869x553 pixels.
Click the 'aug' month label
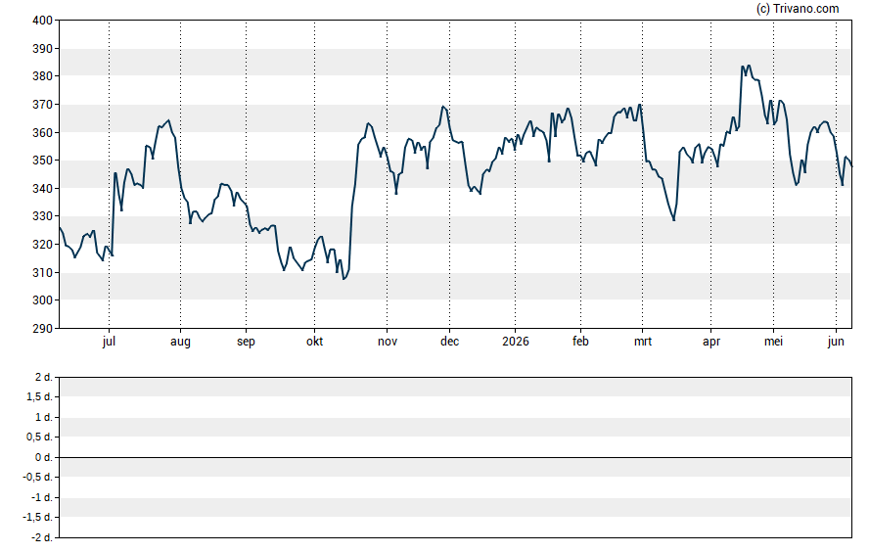[180, 342]
